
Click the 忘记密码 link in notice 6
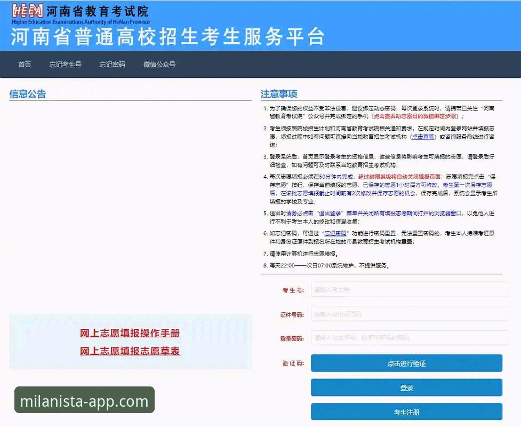pyautogui.click(x=335, y=233)
